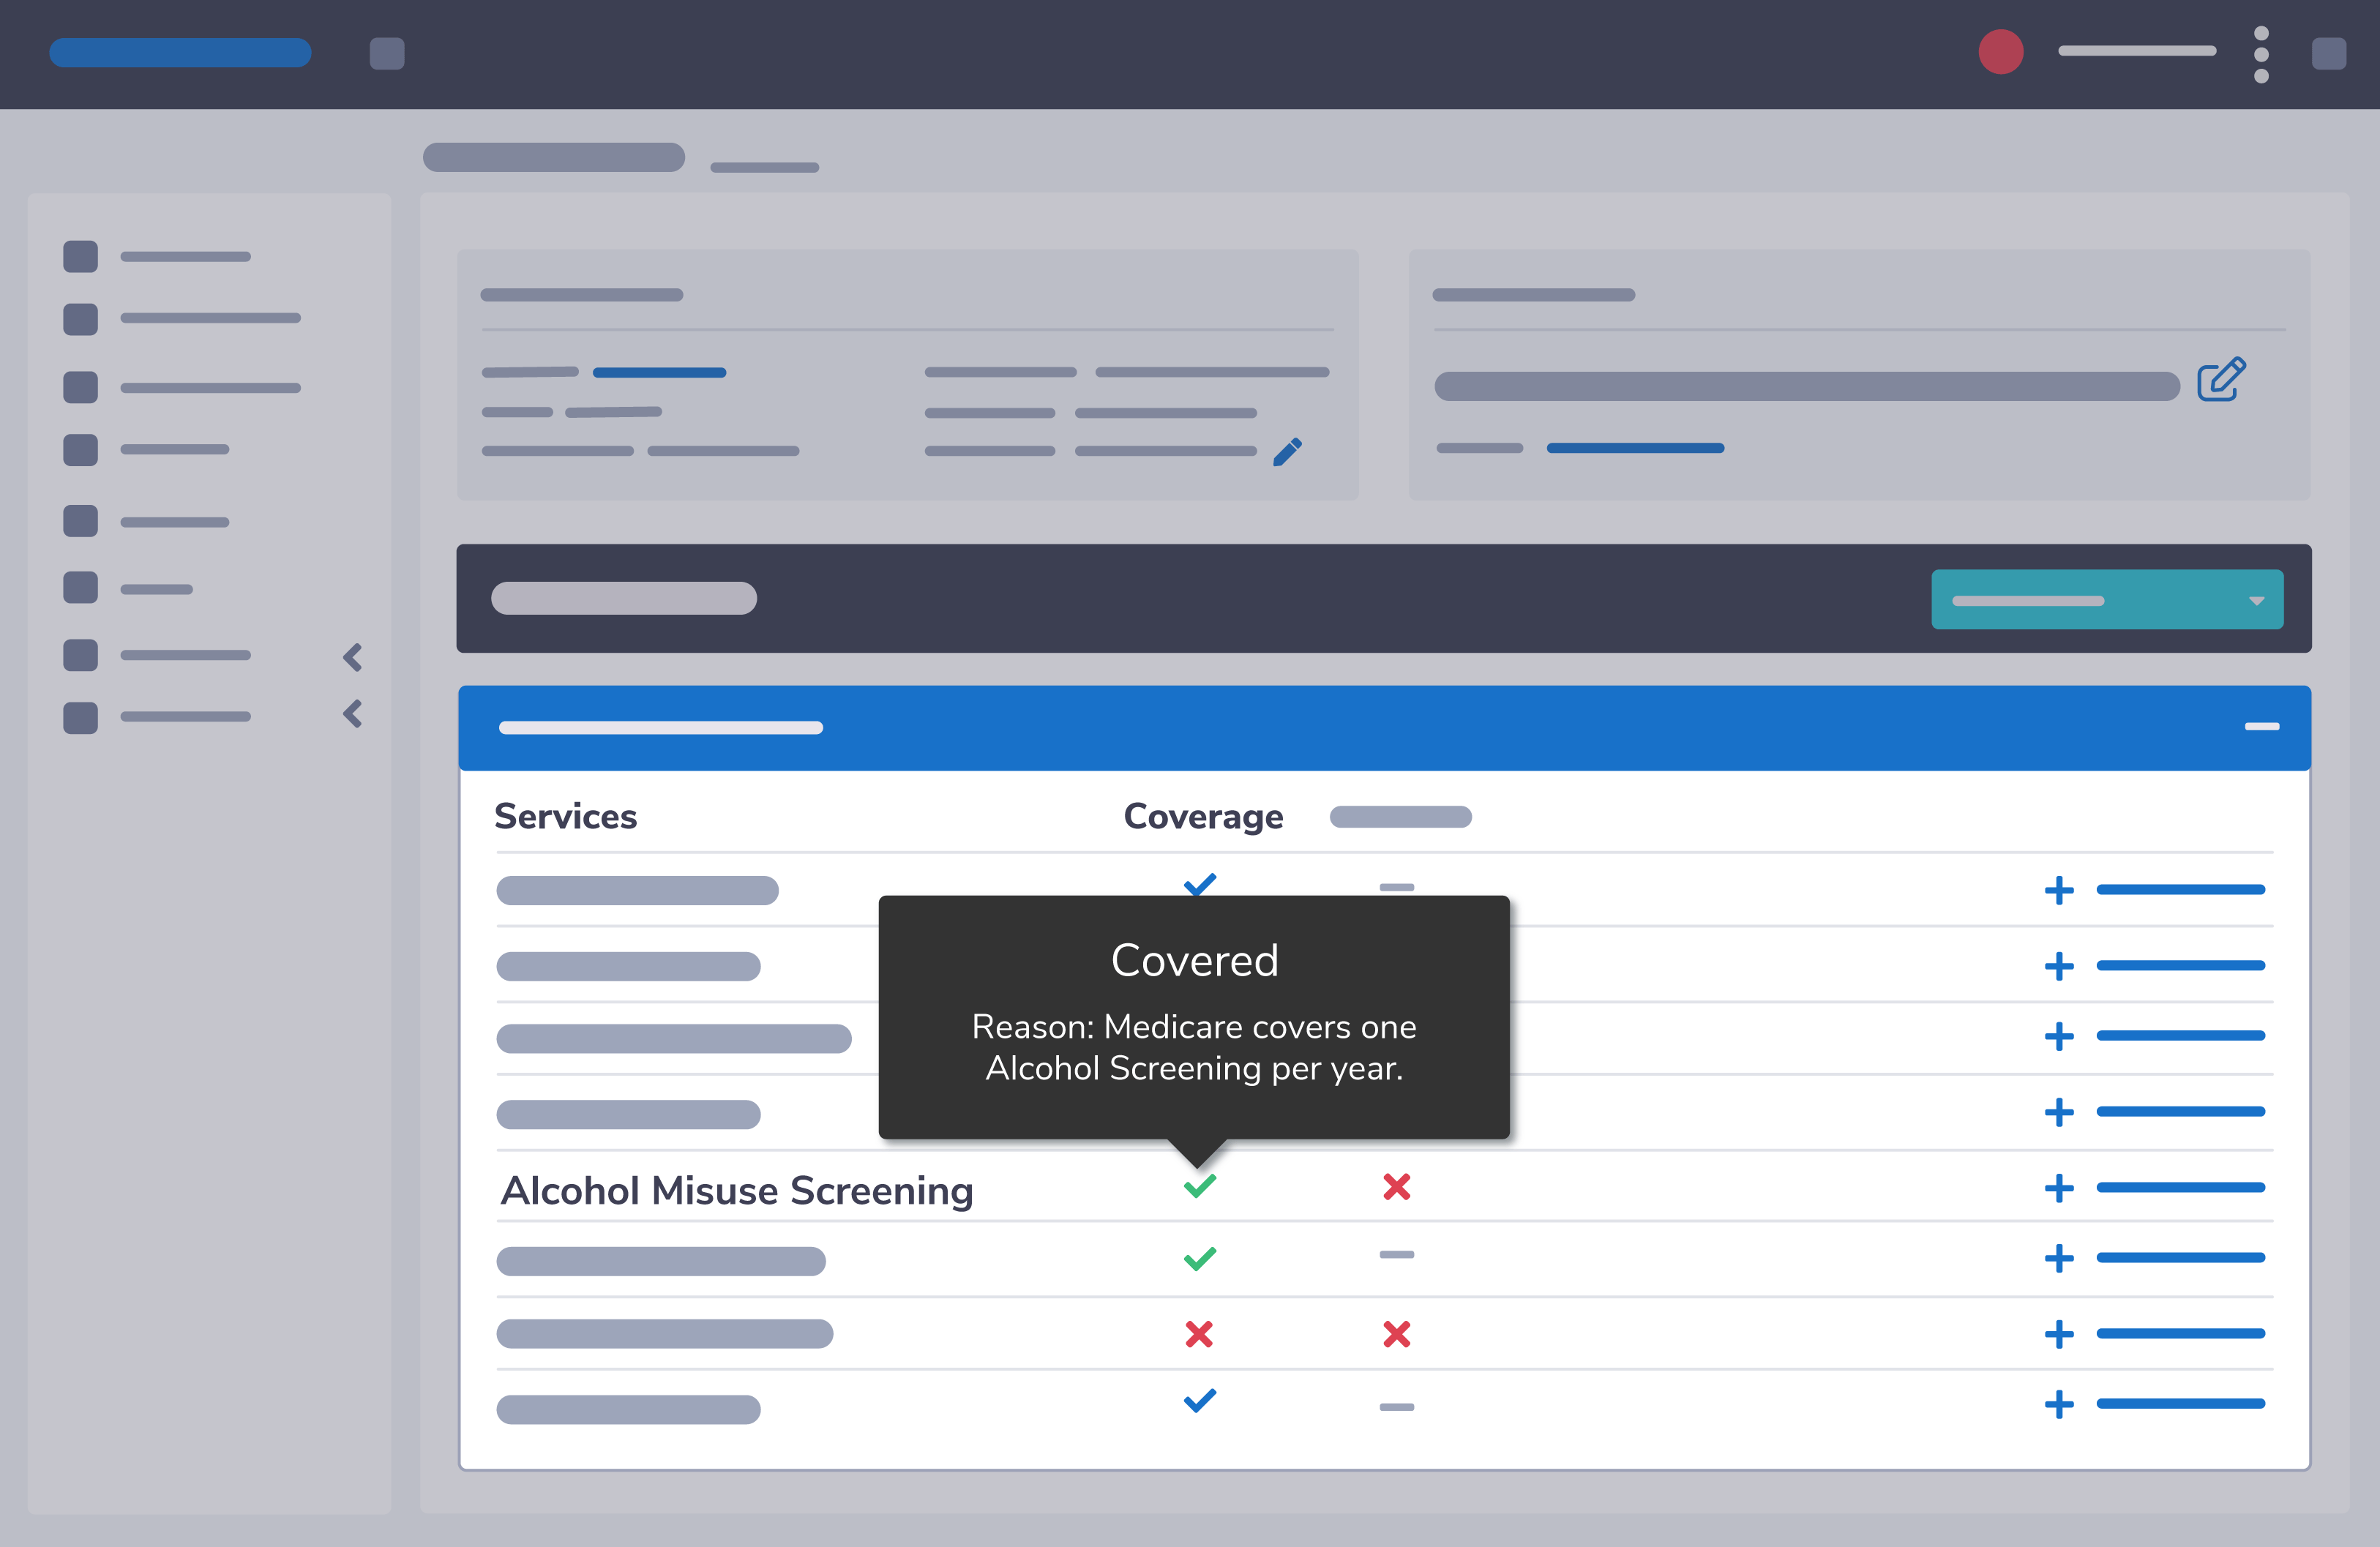
Task: Select the second item in left sidebar
Action: [210, 319]
